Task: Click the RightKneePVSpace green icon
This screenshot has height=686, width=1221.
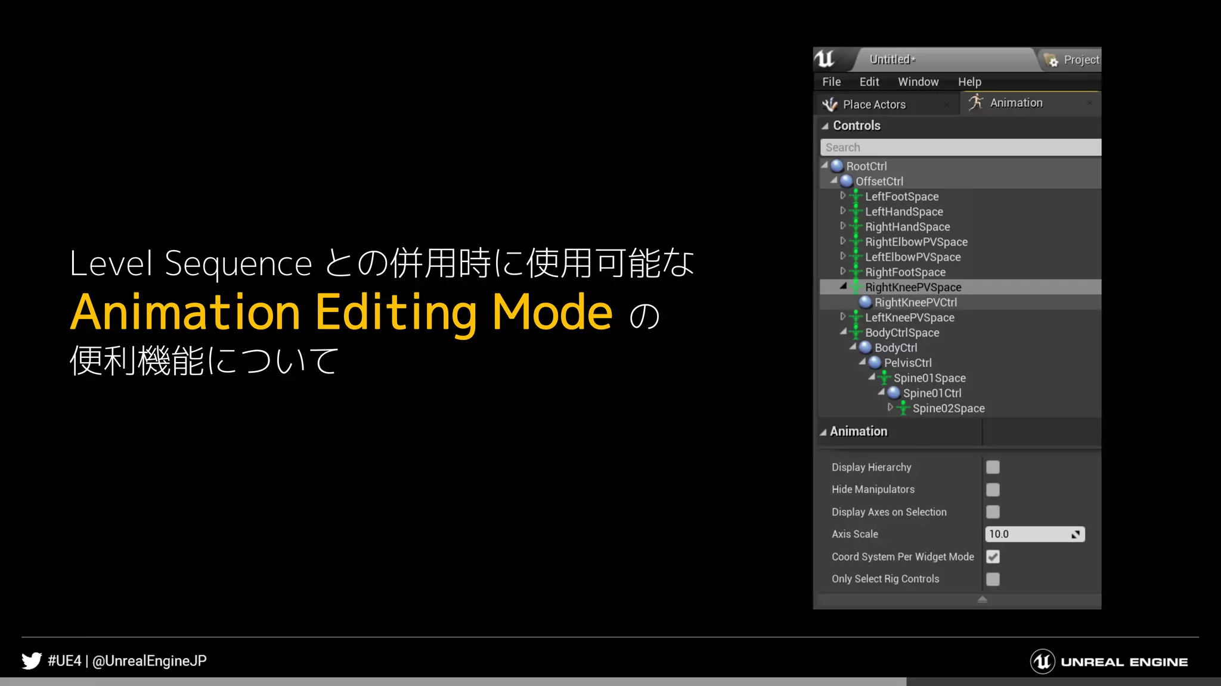Action: pos(856,287)
